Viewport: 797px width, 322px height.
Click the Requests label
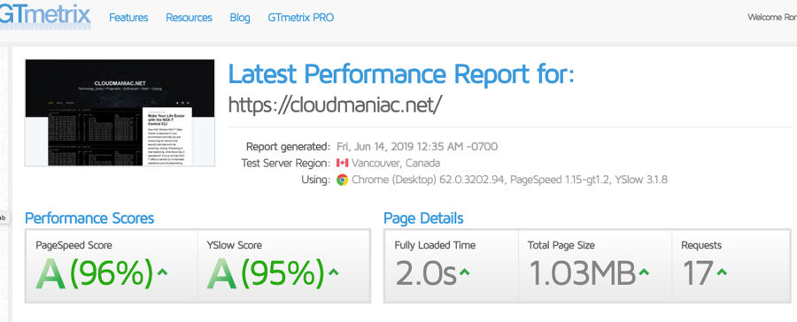(701, 245)
